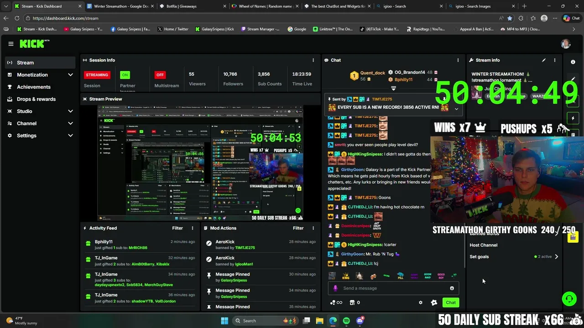Open Galaxy Snipess YouTube bookmark
The width and height of the screenshot is (584, 328).
[83, 29]
